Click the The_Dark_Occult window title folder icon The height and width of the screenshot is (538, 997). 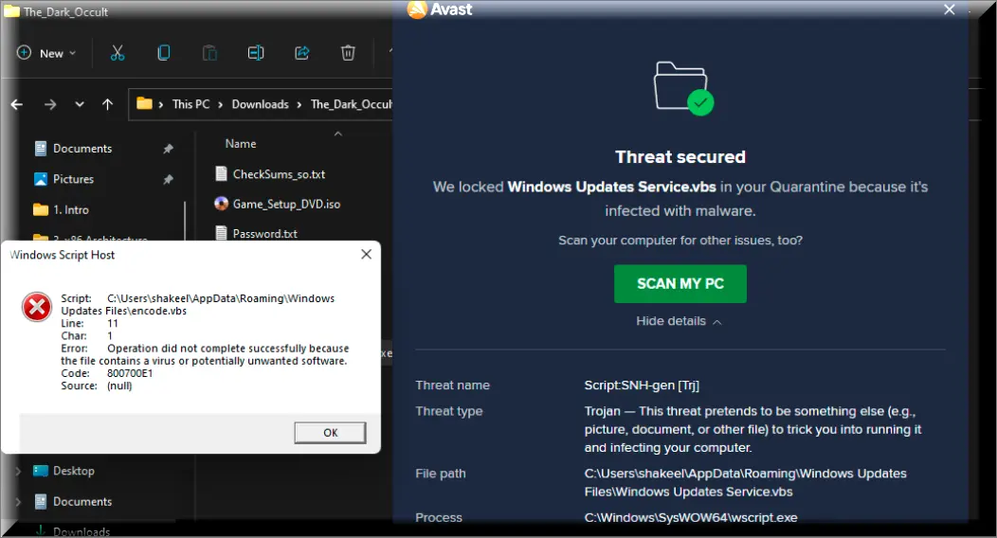tap(11, 11)
